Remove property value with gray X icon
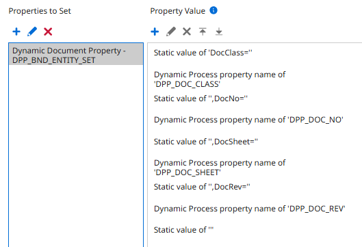Screen dimensions: 362x247 click(187, 31)
